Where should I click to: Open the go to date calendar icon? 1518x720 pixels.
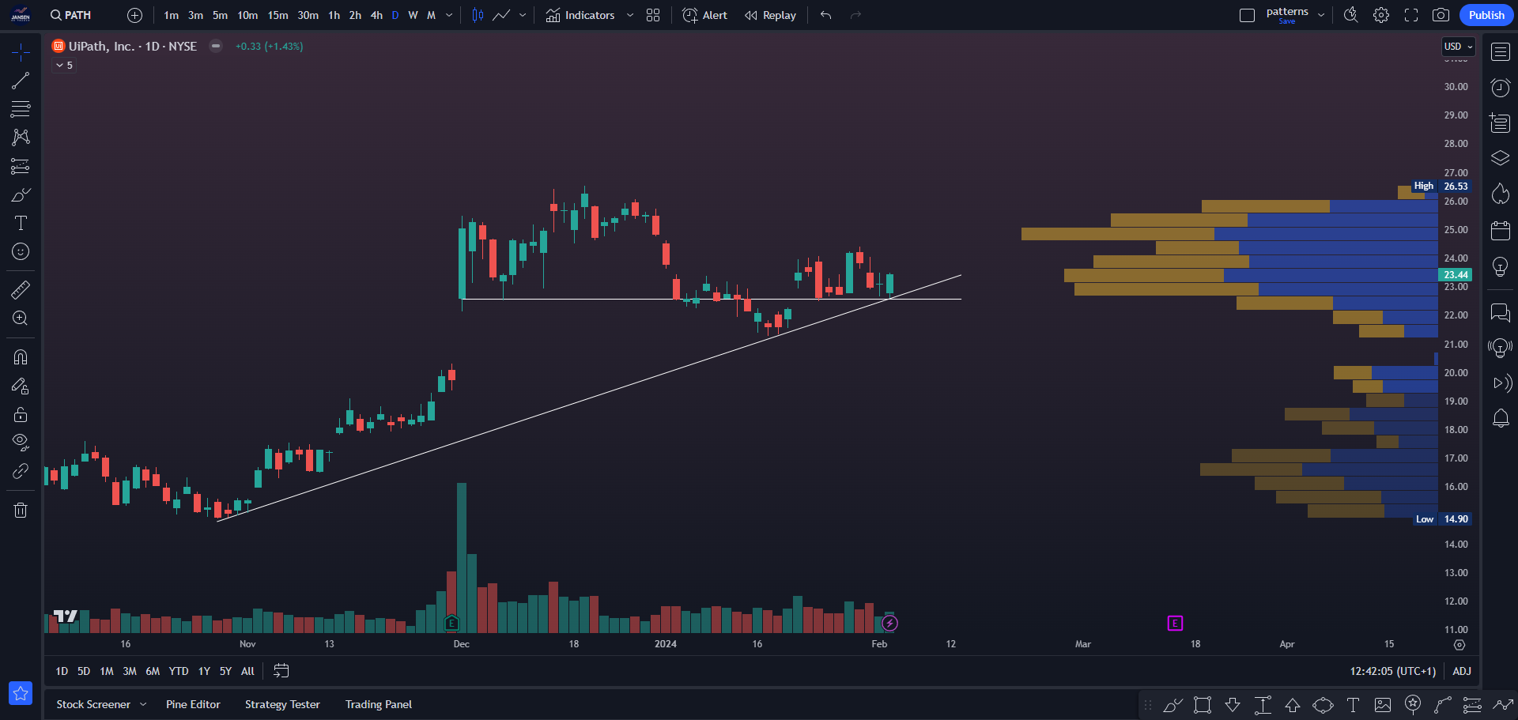coord(281,671)
